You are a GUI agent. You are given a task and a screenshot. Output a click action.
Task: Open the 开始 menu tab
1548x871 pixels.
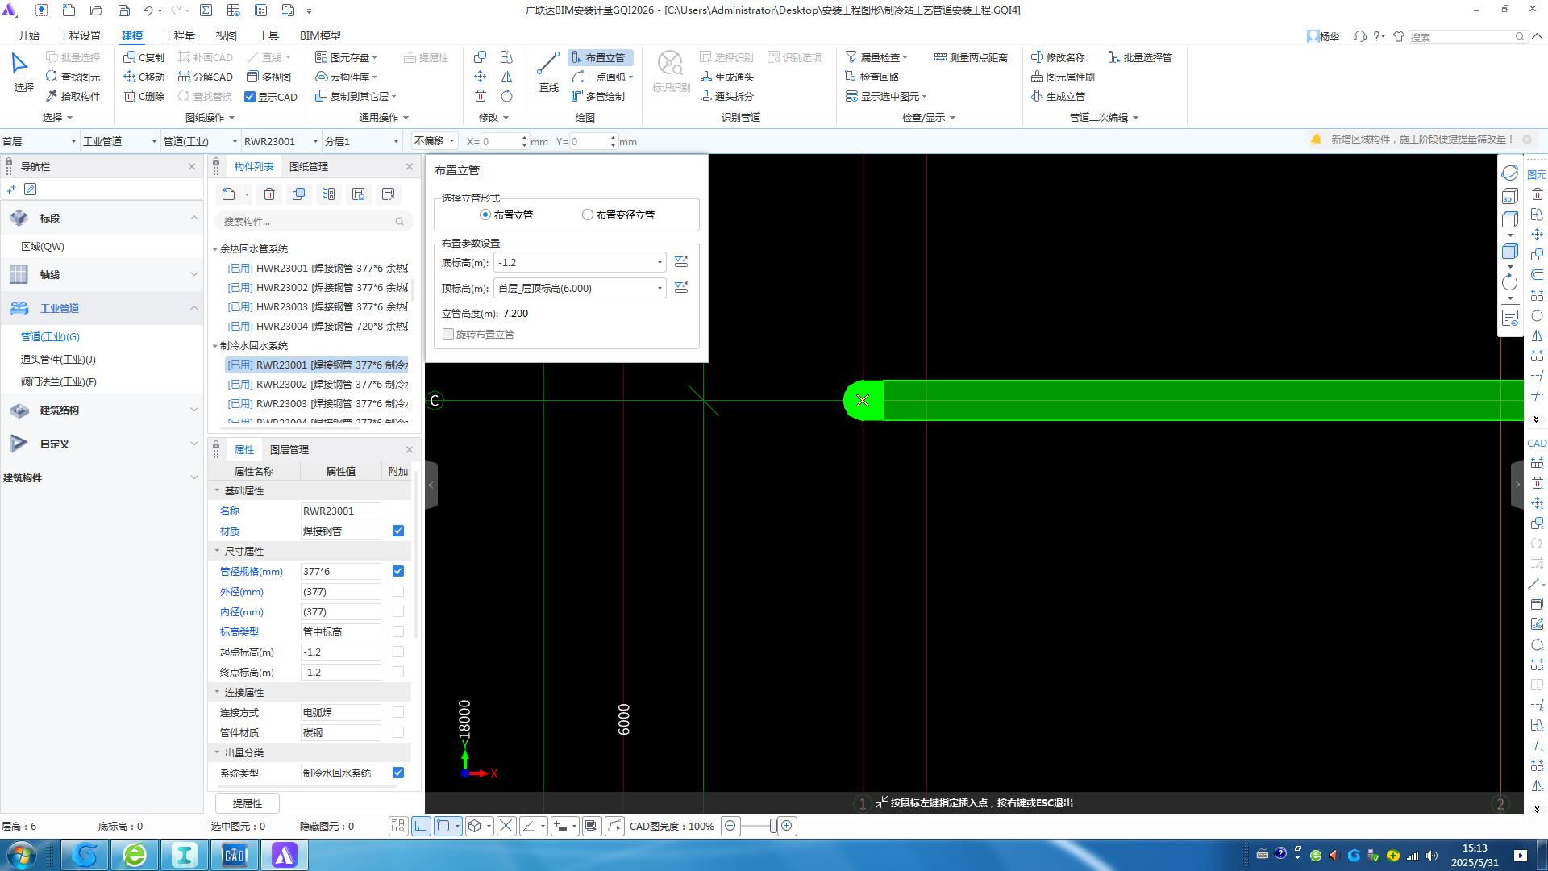click(29, 35)
